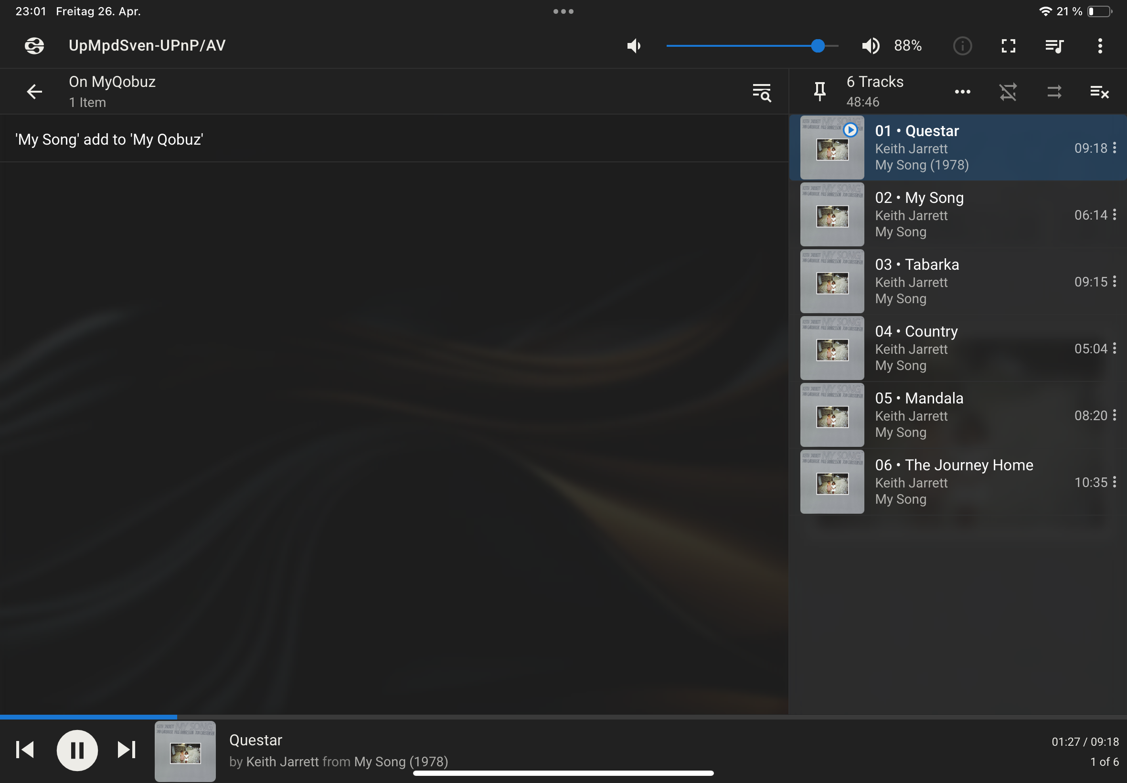Clear the playback queue
The width and height of the screenshot is (1127, 783).
[1099, 92]
